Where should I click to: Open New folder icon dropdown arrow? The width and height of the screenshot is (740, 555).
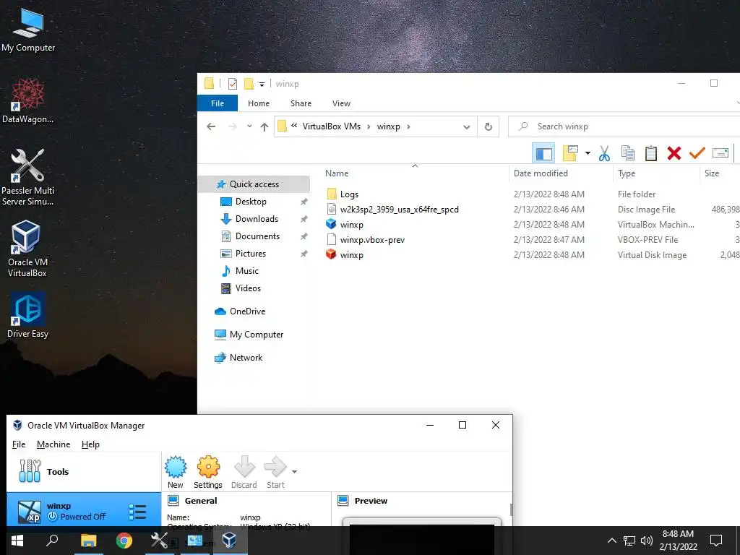[x=588, y=153]
